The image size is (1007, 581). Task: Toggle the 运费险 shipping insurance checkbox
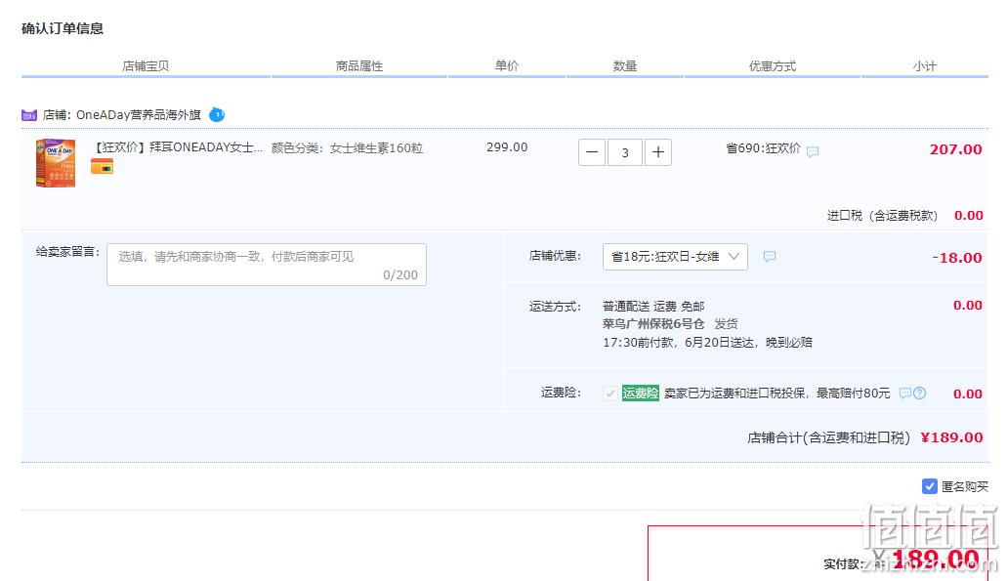[x=610, y=393]
